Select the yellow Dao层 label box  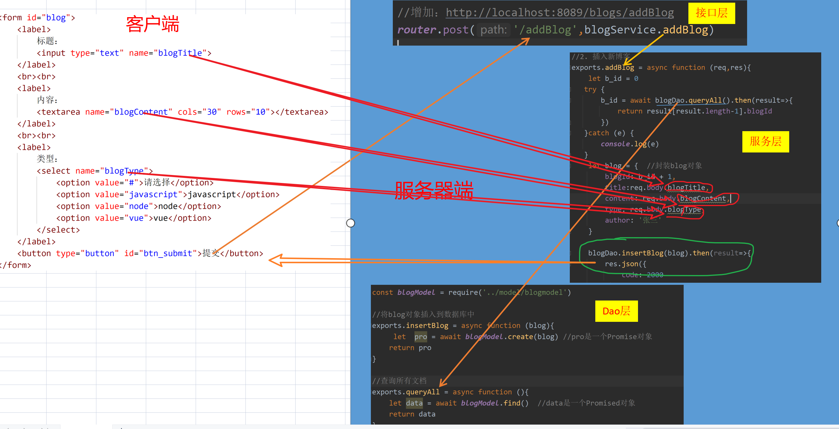pos(616,311)
